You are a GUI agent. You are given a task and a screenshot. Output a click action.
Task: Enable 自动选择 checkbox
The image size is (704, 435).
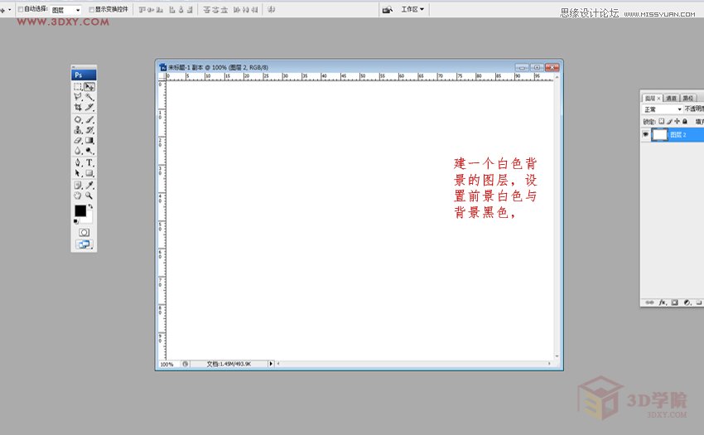(20, 9)
